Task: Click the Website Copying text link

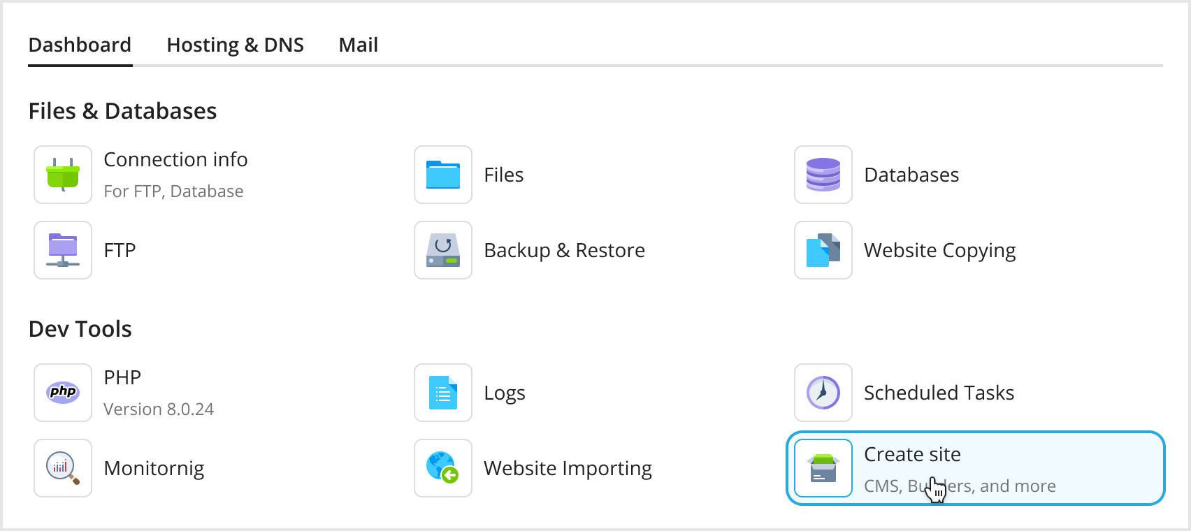Action: 939,250
